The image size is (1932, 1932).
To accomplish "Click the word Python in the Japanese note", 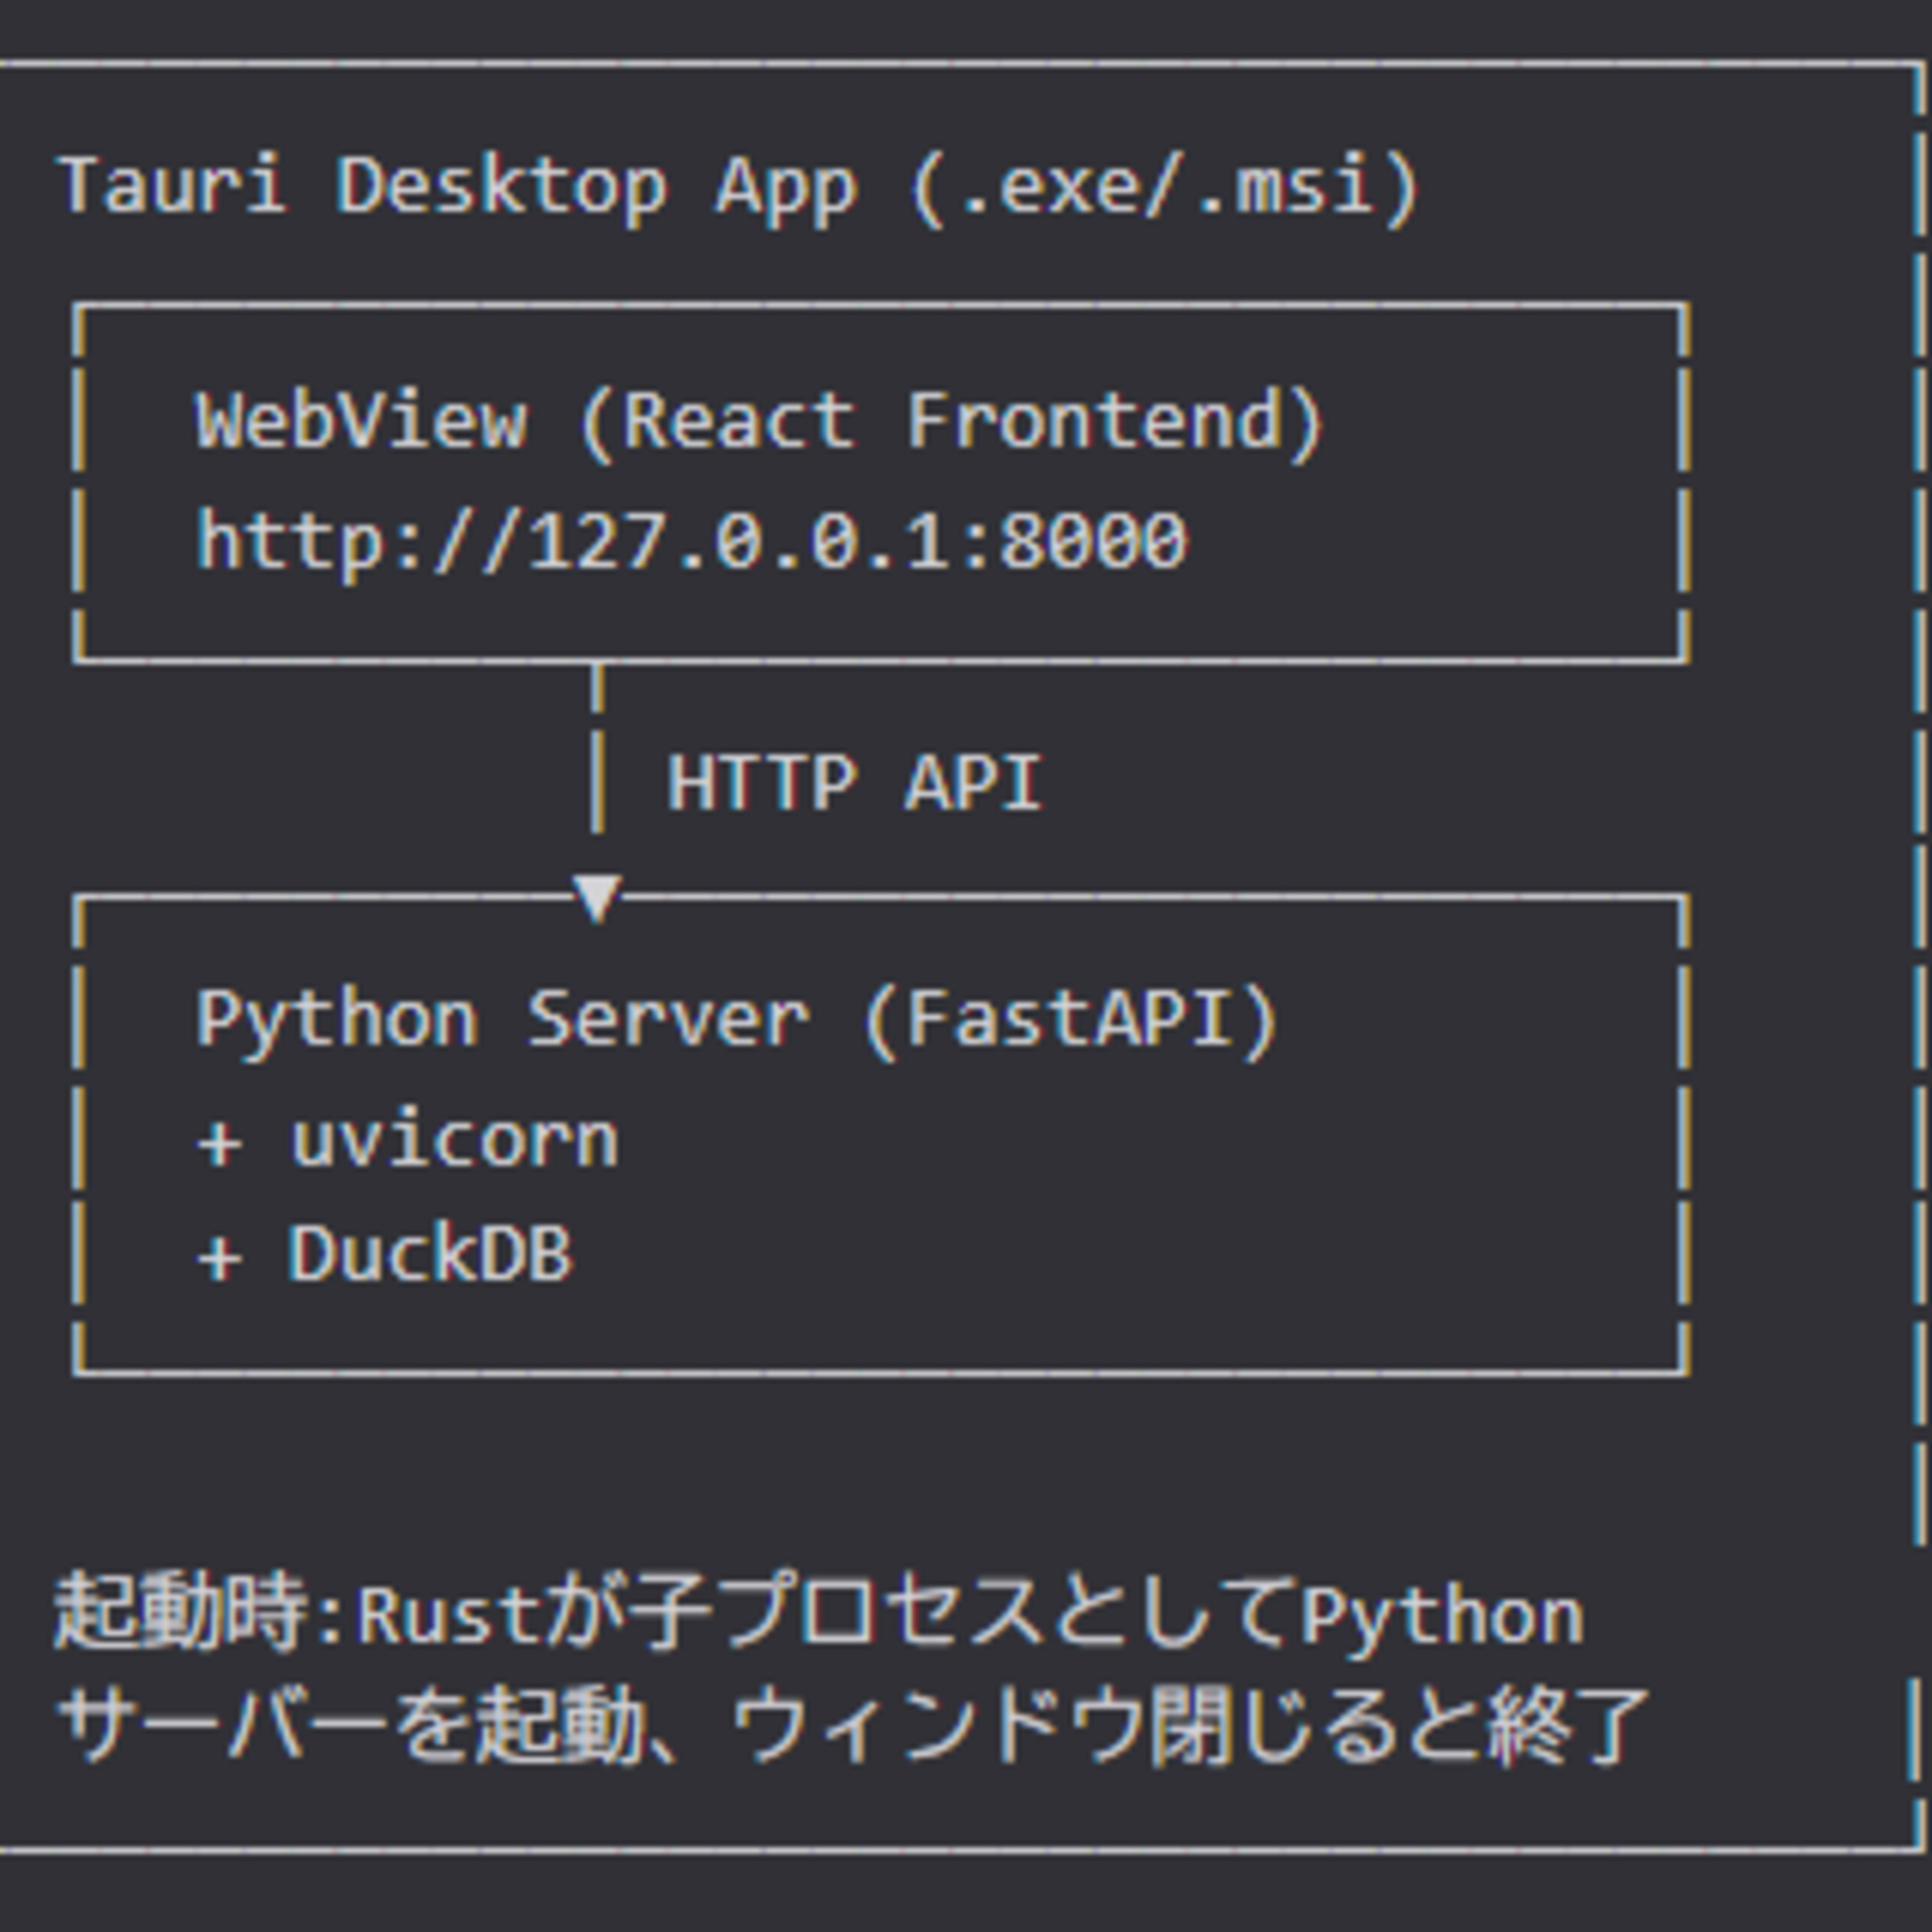I will tap(1442, 1615).
